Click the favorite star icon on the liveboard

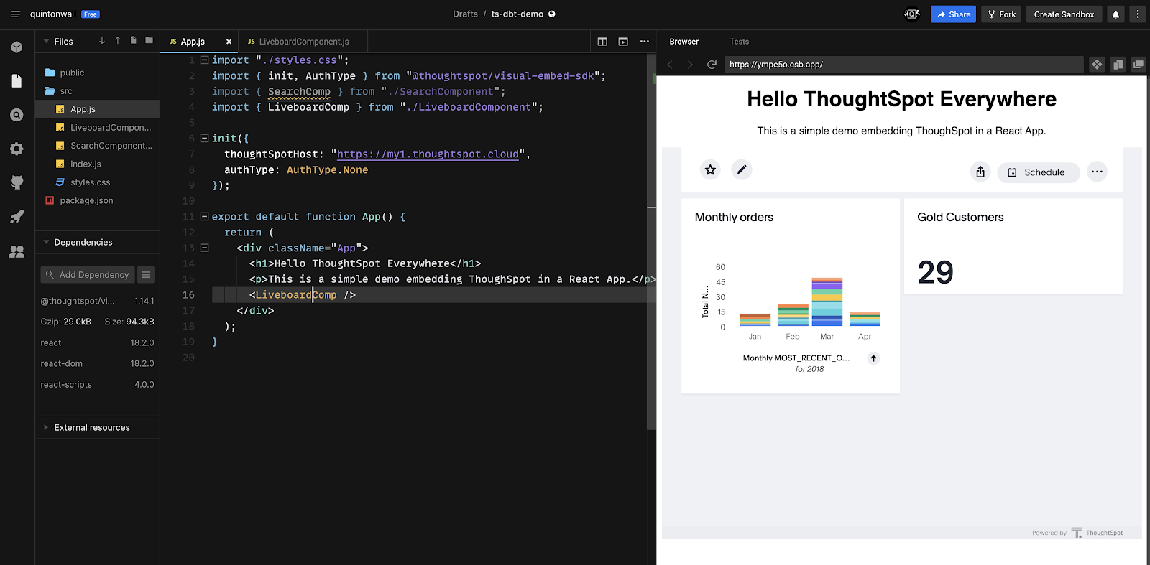click(x=710, y=170)
